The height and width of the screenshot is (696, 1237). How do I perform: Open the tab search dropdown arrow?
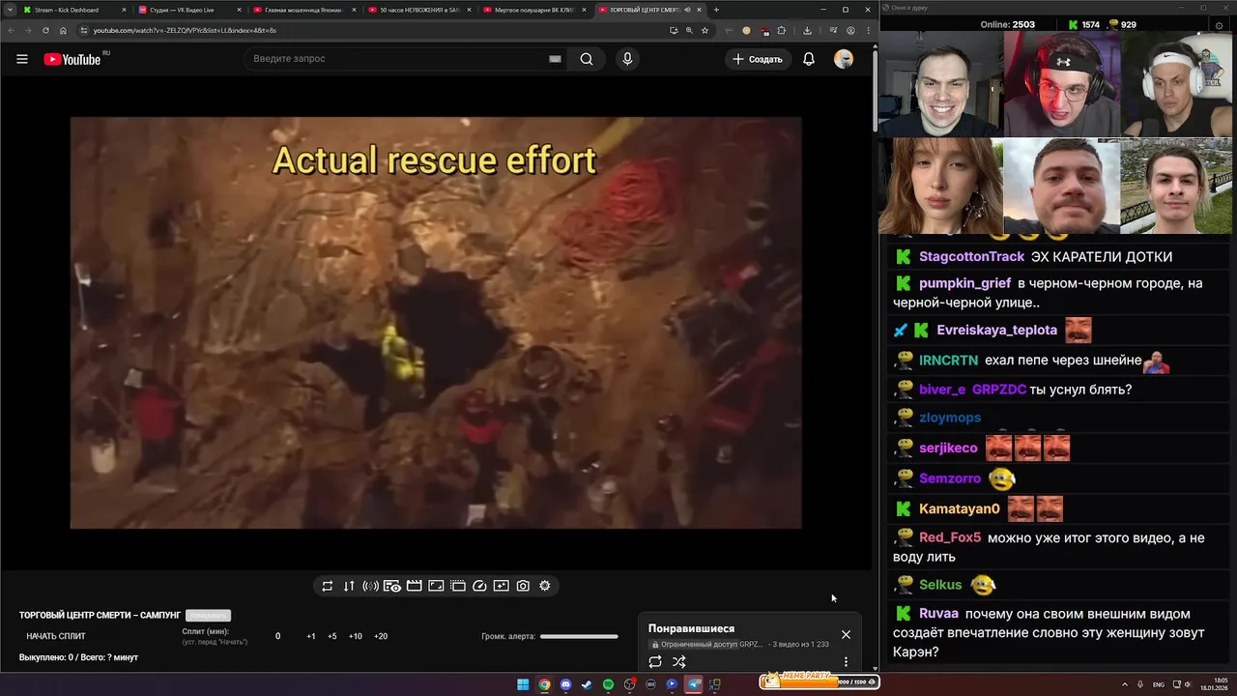[x=9, y=10]
